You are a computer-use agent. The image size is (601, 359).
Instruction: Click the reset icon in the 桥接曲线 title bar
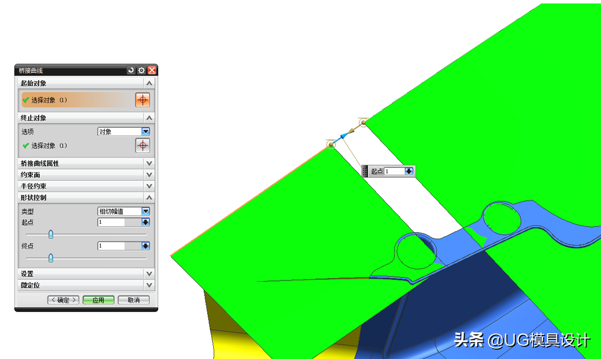click(130, 70)
